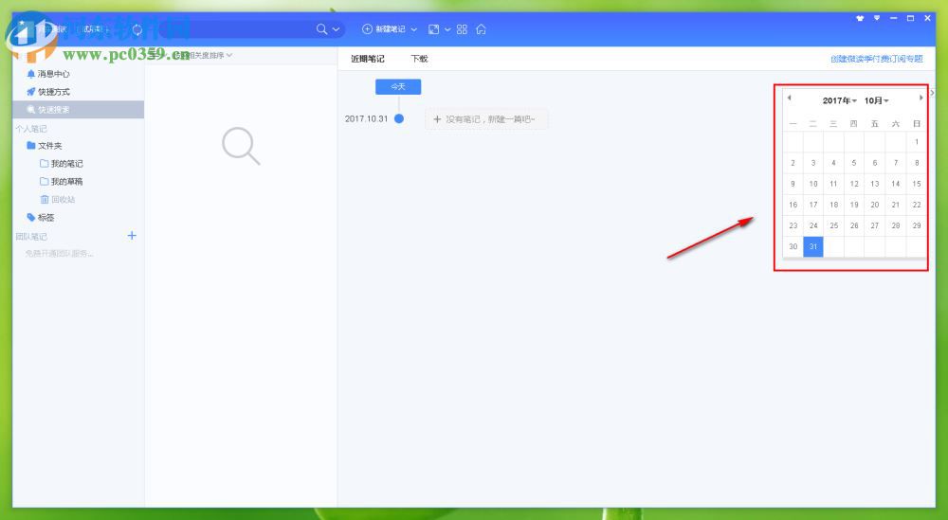Select day 30 in calendar

[x=793, y=246]
